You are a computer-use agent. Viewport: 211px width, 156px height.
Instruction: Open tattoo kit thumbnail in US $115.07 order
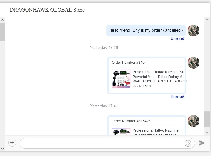(121, 79)
